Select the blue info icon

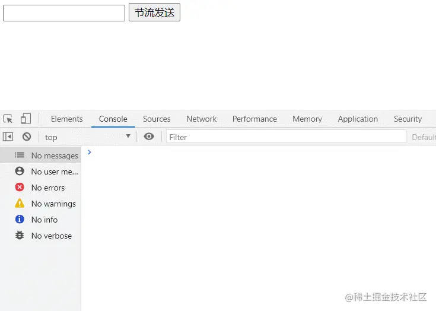point(20,219)
